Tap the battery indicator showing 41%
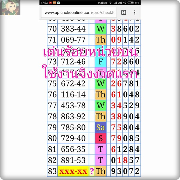This screenshot has width=180, height=180. [133, 3]
